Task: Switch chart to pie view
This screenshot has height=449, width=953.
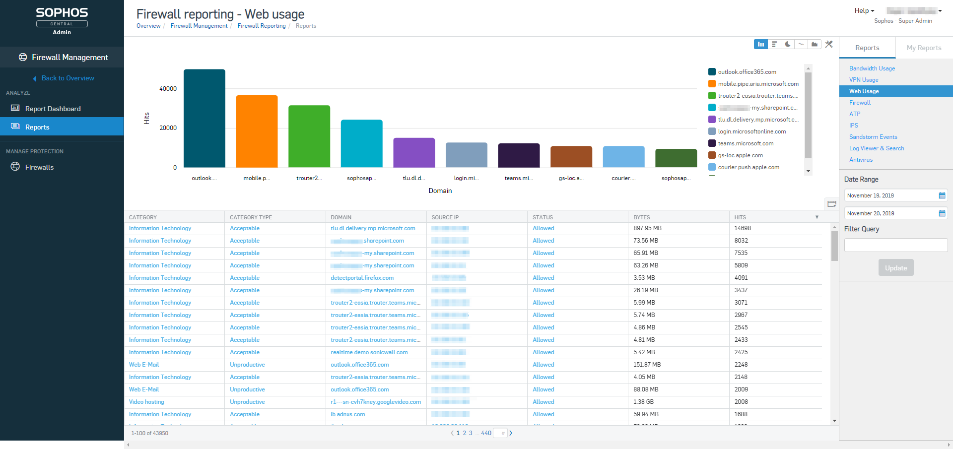Action: tap(788, 44)
